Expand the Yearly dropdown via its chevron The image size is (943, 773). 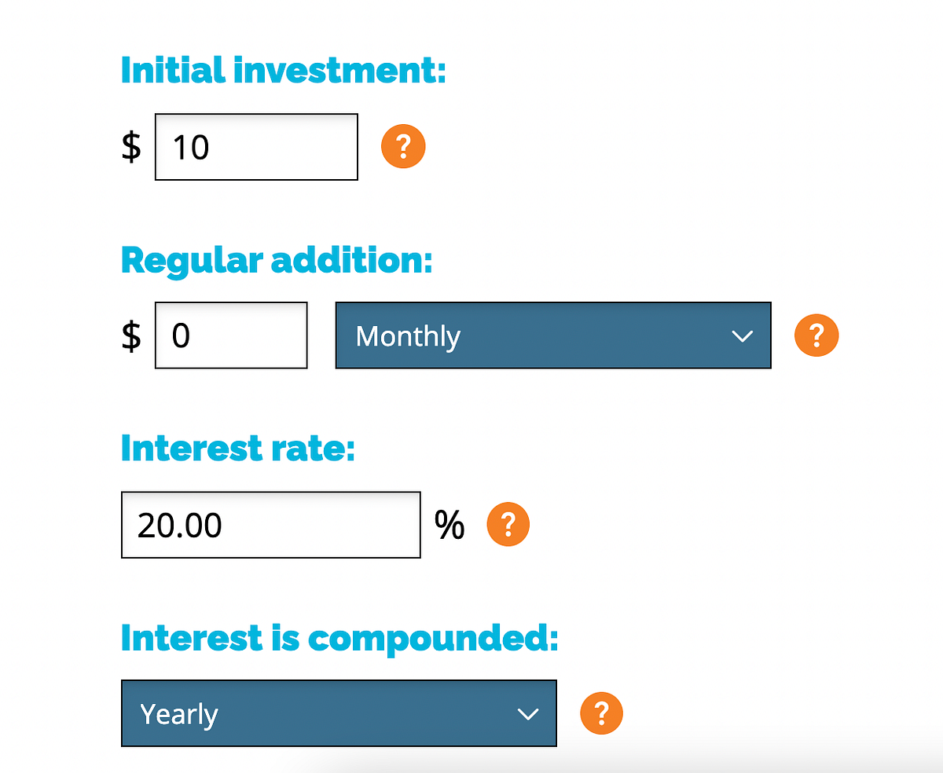(x=528, y=714)
